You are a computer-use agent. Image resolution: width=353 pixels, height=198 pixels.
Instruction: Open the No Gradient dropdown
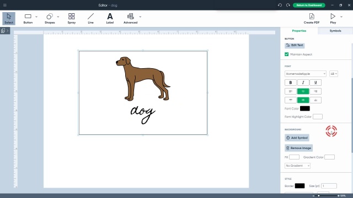(297, 166)
